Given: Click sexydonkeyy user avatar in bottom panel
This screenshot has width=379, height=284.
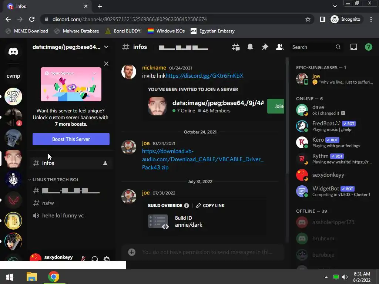Looking at the screenshot, I should pos(36,257).
